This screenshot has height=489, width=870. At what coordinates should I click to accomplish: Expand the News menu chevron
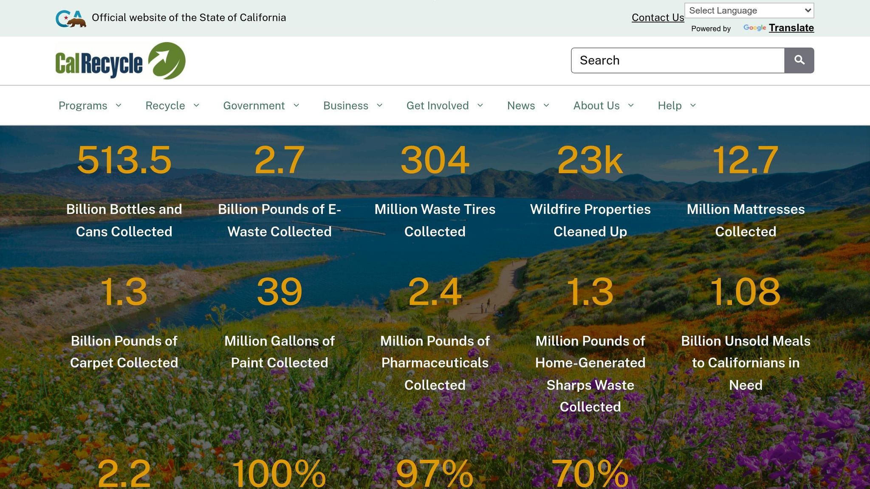pos(546,105)
